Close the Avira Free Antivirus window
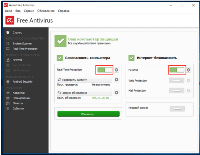Image resolution: width=200 pixels, height=155 pixels. click(x=193, y=5)
